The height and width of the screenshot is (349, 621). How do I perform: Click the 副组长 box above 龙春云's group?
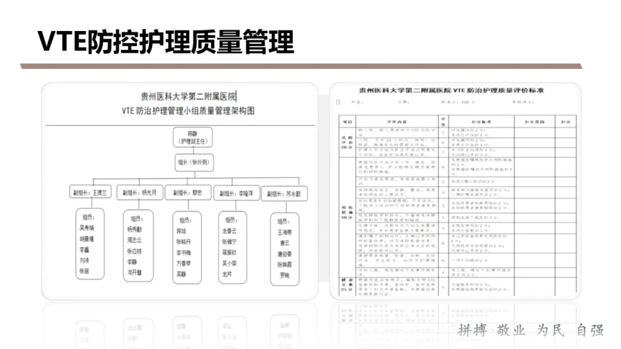(236, 193)
